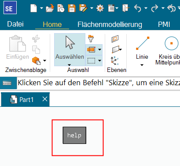180x166 pixels.
Task: Expand the Save As dropdown arrow
Action: click(92, 8)
